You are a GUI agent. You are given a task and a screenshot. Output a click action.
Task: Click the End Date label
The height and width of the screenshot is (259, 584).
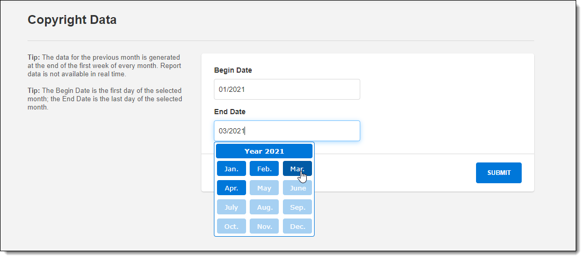[230, 112]
